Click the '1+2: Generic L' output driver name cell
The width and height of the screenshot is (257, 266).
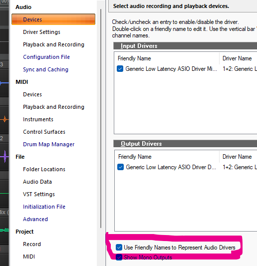coord(240,167)
